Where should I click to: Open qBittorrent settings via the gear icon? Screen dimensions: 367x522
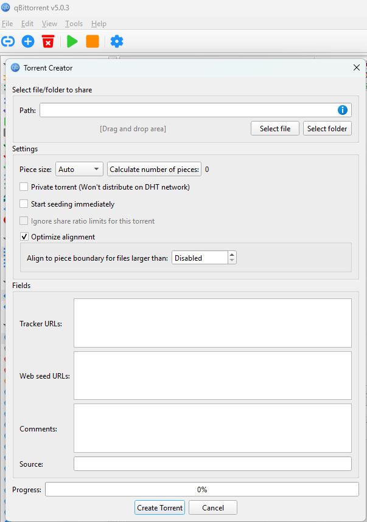point(117,41)
